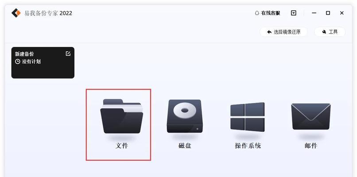
Task: Click the 易我备份专家 app logo
Action: point(16,13)
